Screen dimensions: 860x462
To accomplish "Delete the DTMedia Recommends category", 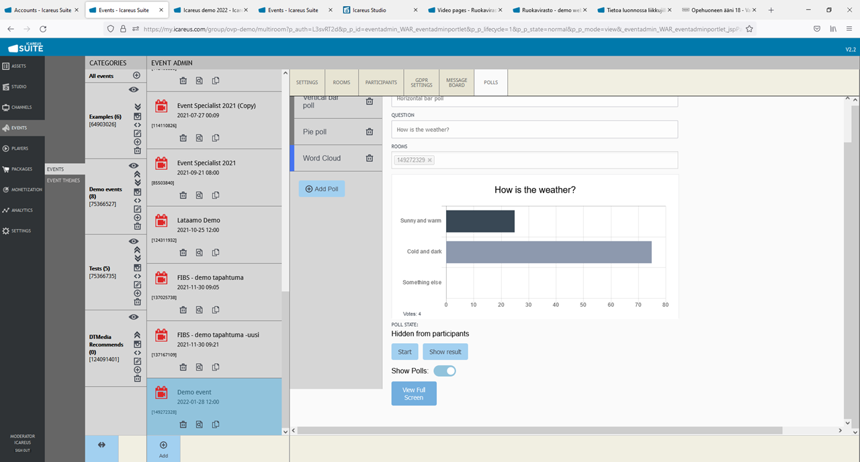I will pyautogui.click(x=137, y=379).
